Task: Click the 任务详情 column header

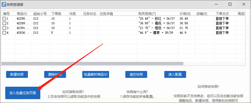Action: (x=106, y=14)
